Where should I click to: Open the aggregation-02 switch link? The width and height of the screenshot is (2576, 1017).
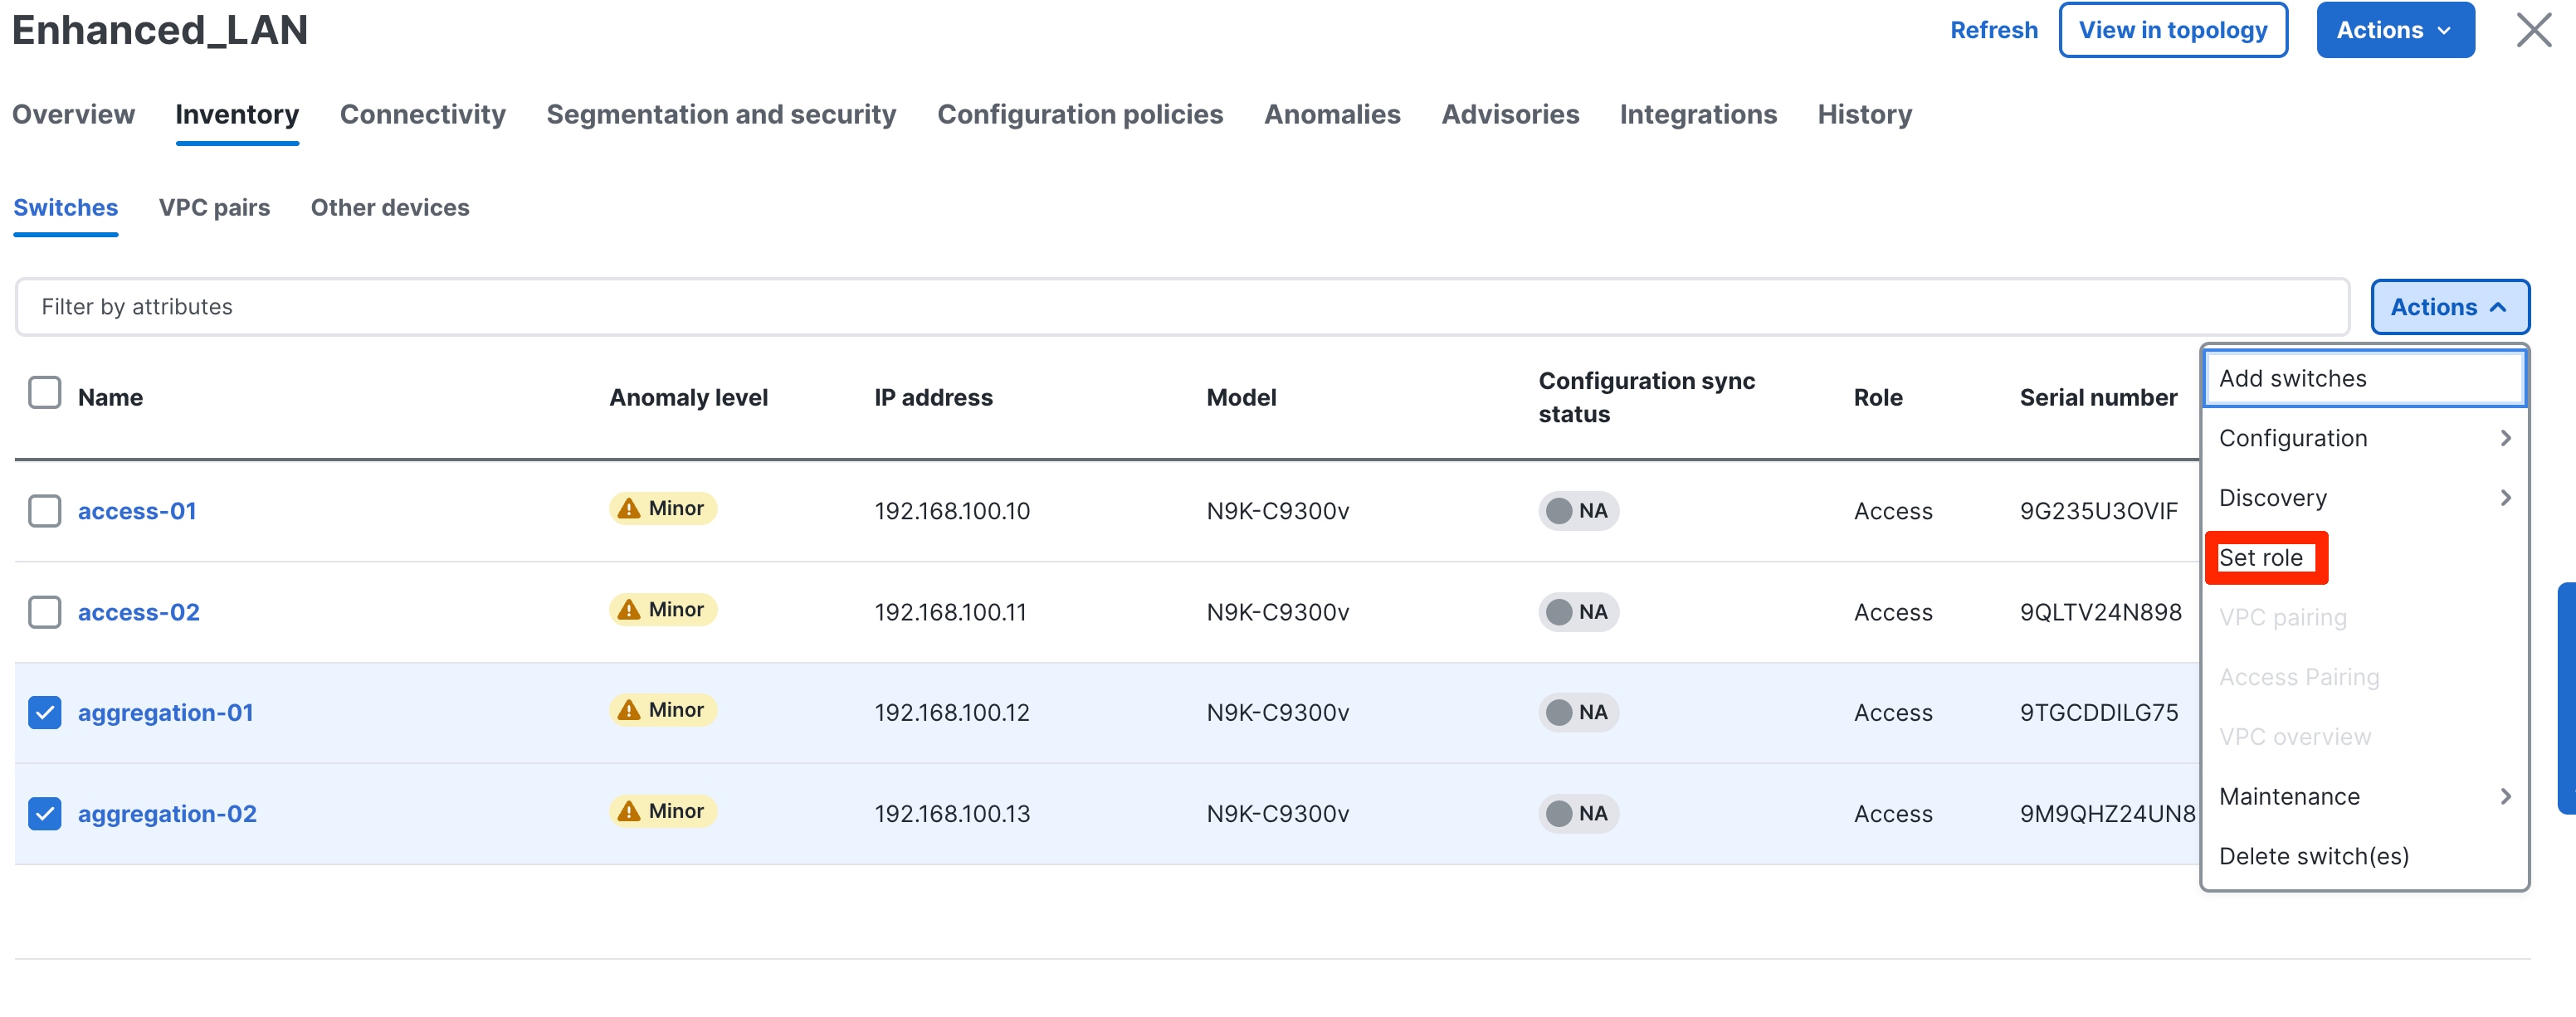[167, 814]
